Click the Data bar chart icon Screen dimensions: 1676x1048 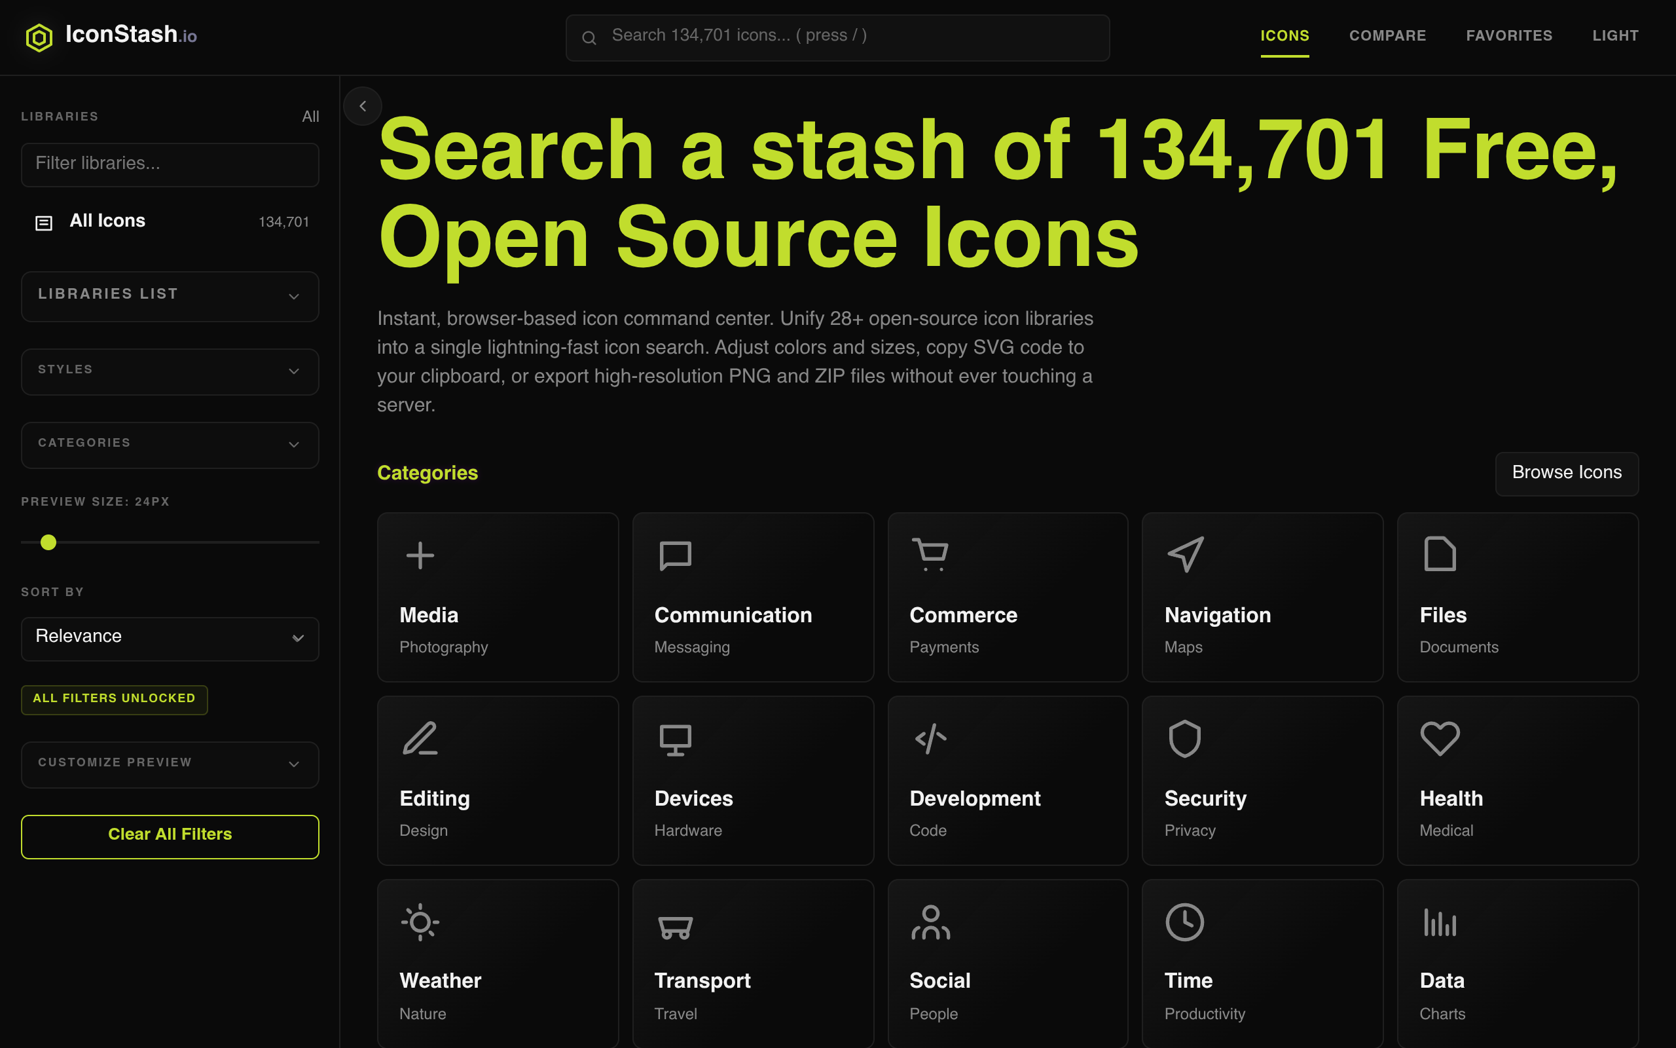[1440, 922]
